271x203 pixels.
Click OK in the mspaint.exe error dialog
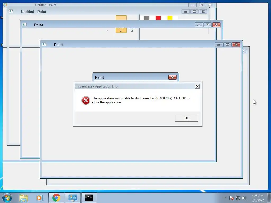tap(187, 118)
